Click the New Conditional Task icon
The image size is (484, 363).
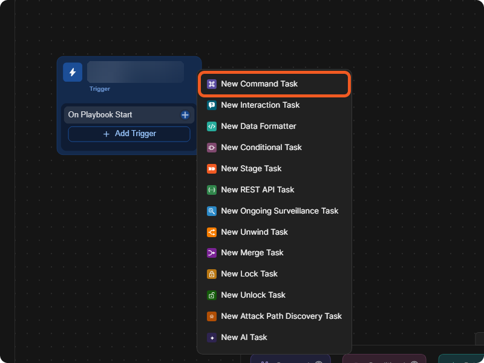(x=211, y=148)
